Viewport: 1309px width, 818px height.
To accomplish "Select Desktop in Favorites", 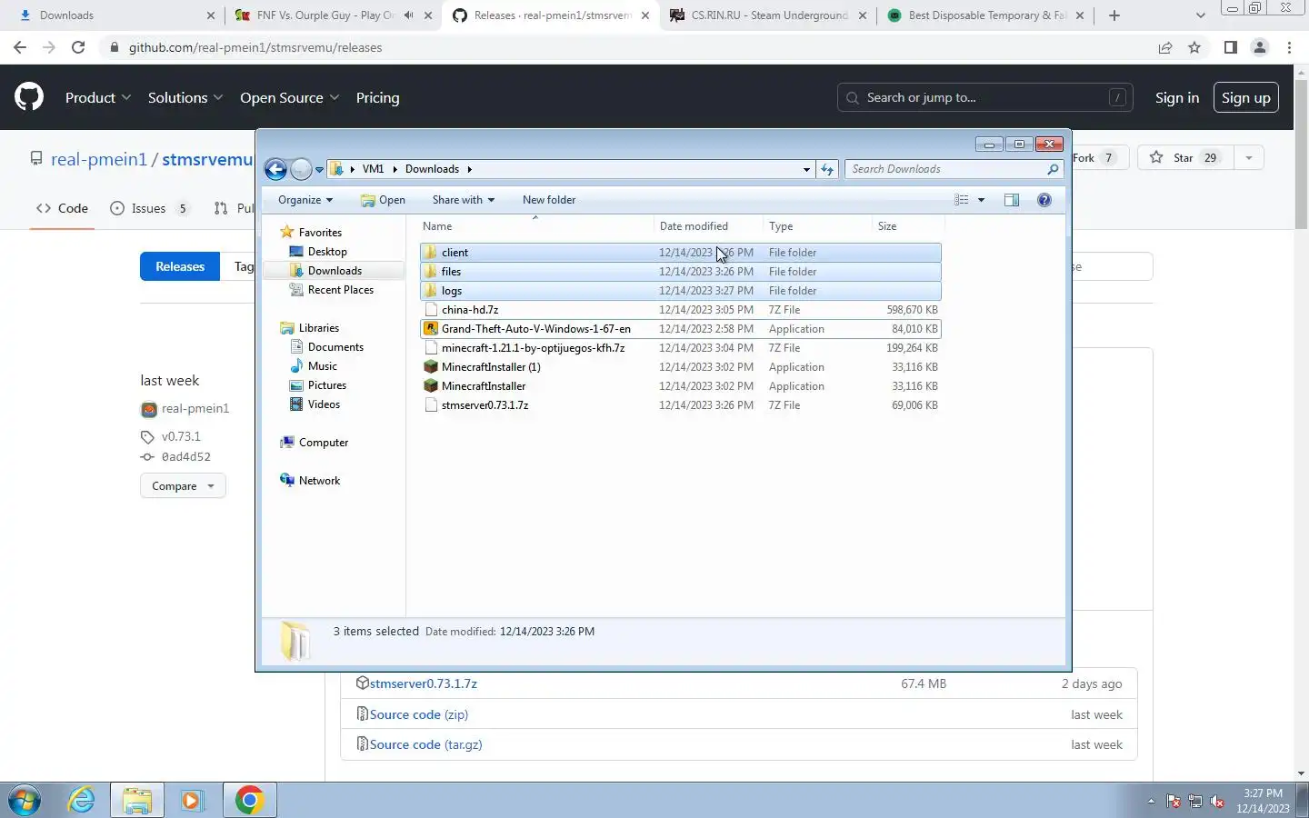I will [x=327, y=252].
